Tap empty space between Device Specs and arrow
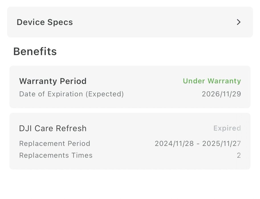 pyautogui.click(x=154, y=22)
